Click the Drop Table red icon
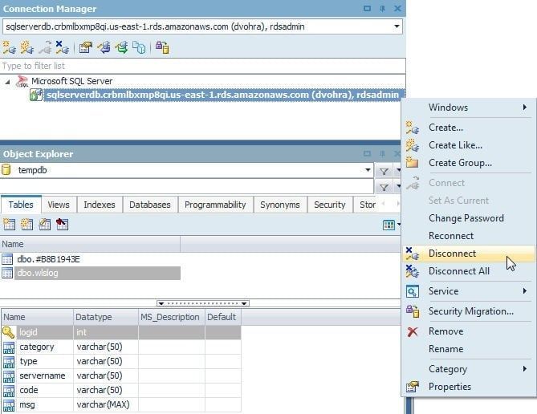The width and height of the screenshot is (537, 414). (63, 225)
